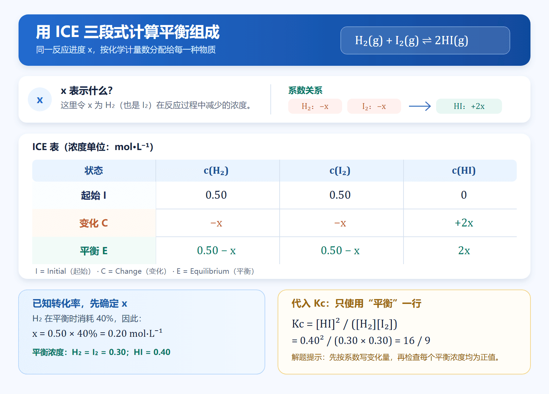Click the +2x cell in 变化 row
This screenshot has height=394, width=549.
(x=460, y=223)
